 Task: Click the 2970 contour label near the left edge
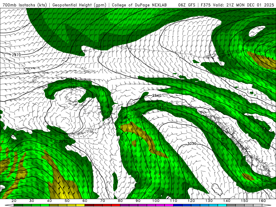click(16, 55)
